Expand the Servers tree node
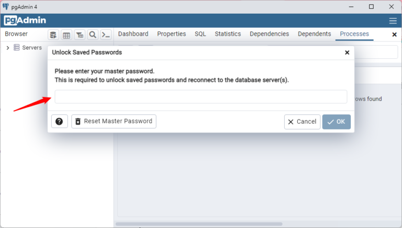Image resolution: width=402 pixels, height=228 pixels. click(8, 48)
